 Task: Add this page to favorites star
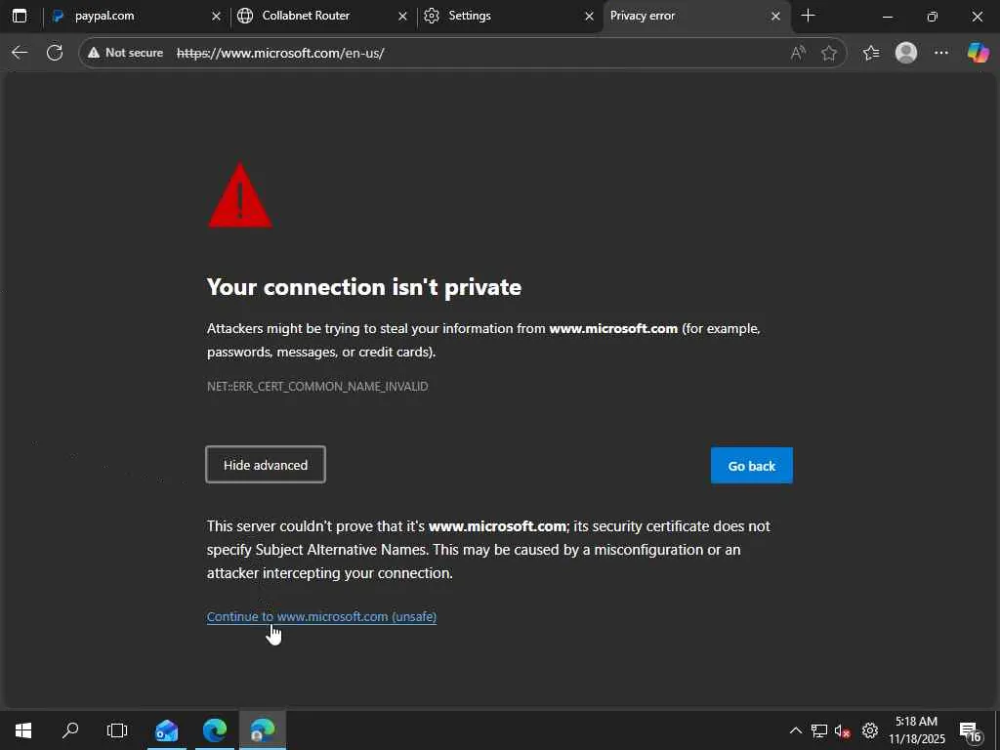(x=828, y=53)
